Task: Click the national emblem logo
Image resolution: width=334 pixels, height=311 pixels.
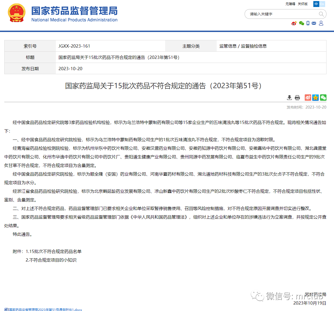Action: pos(17,13)
